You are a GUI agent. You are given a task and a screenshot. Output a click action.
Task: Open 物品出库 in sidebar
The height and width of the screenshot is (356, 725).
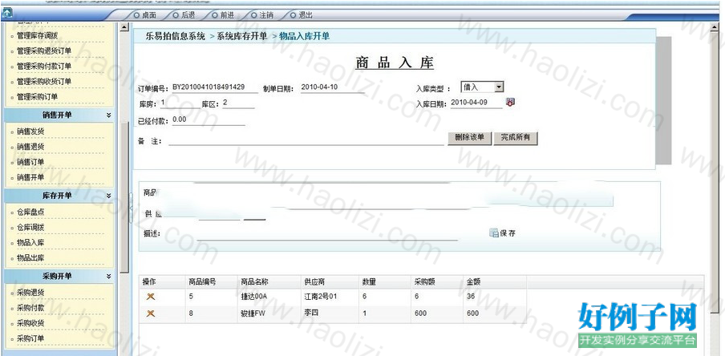(x=30, y=257)
